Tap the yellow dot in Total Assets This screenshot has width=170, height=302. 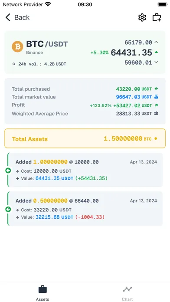click(156, 138)
